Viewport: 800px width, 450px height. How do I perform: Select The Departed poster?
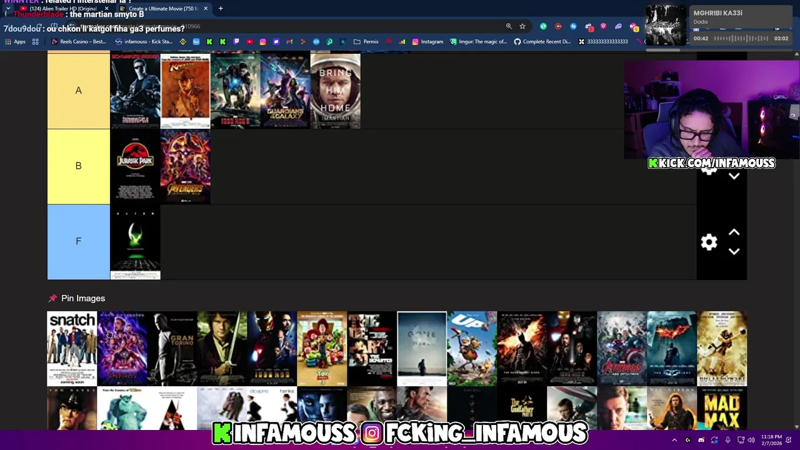pyautogui.click(x=372, y=348)
